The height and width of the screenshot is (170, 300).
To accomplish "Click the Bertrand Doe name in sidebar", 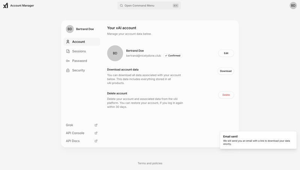I will point(85,29).
